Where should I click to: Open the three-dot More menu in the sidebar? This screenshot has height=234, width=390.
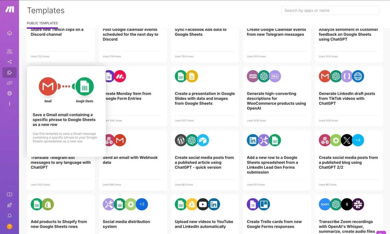click(9, 104)
